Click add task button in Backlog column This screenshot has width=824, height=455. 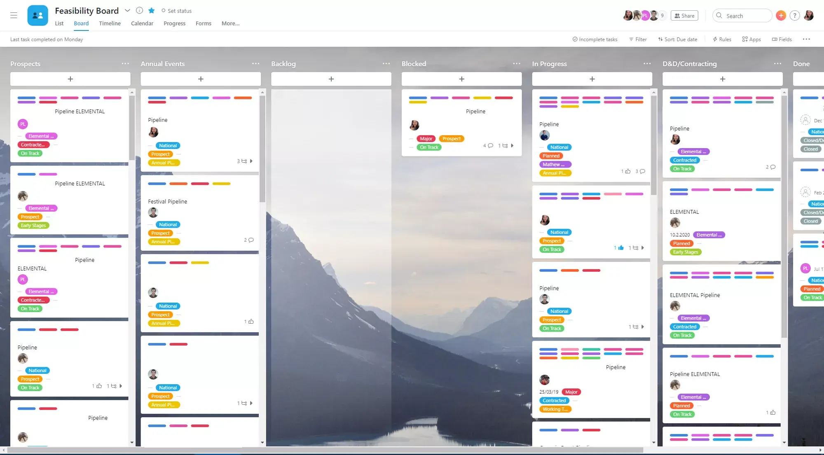pos(331,79)
